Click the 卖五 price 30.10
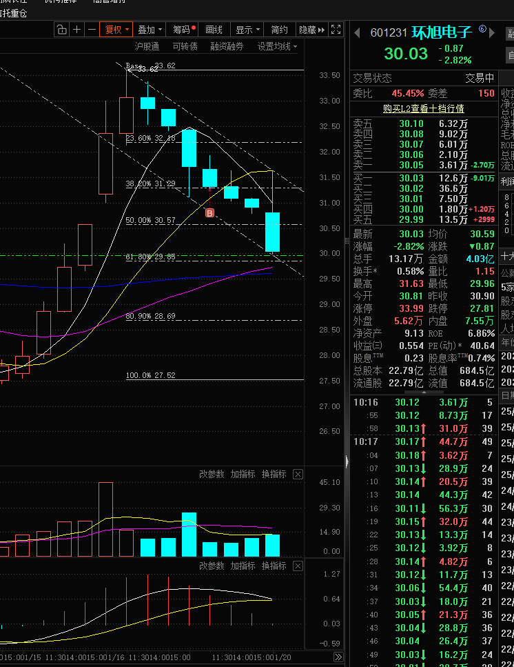Viewport: 514px width, 667px height. pos(411,123)
